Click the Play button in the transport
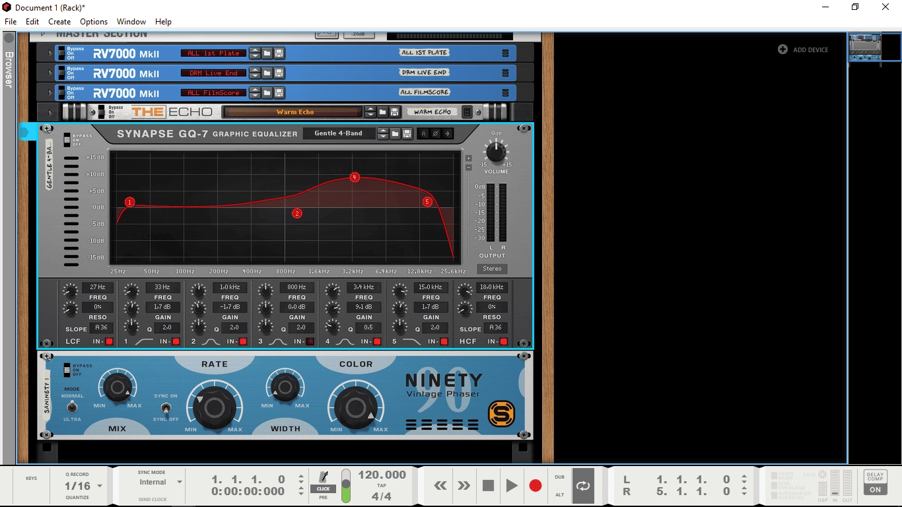Screen dimensions: 902x507 [512, 486]
